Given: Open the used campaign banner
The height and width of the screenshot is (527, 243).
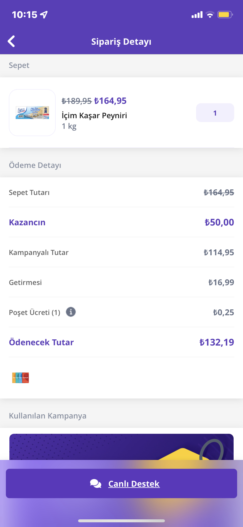Looking at the screenshot, I should [122, 447].
